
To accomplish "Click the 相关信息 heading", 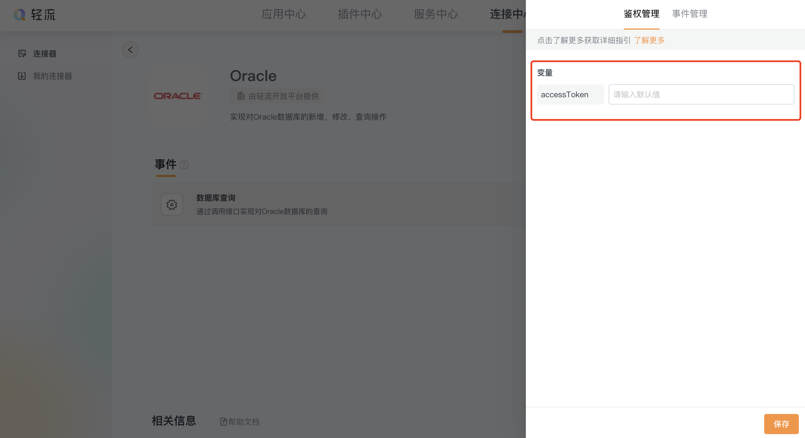I will [x=174, y=421].
